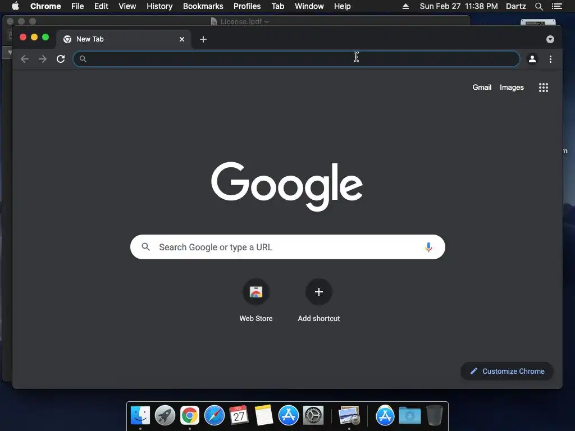Open the Gmail link
The width and height of the screenshot is (575, 431).
point(482,87)
